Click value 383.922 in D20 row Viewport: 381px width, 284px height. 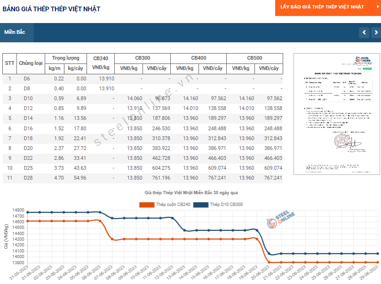tap(161, 148)
